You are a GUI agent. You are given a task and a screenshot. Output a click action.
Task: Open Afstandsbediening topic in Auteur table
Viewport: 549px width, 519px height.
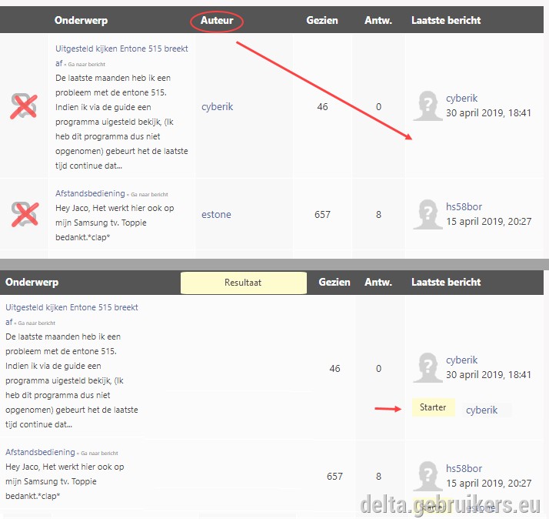click(90, 193)
